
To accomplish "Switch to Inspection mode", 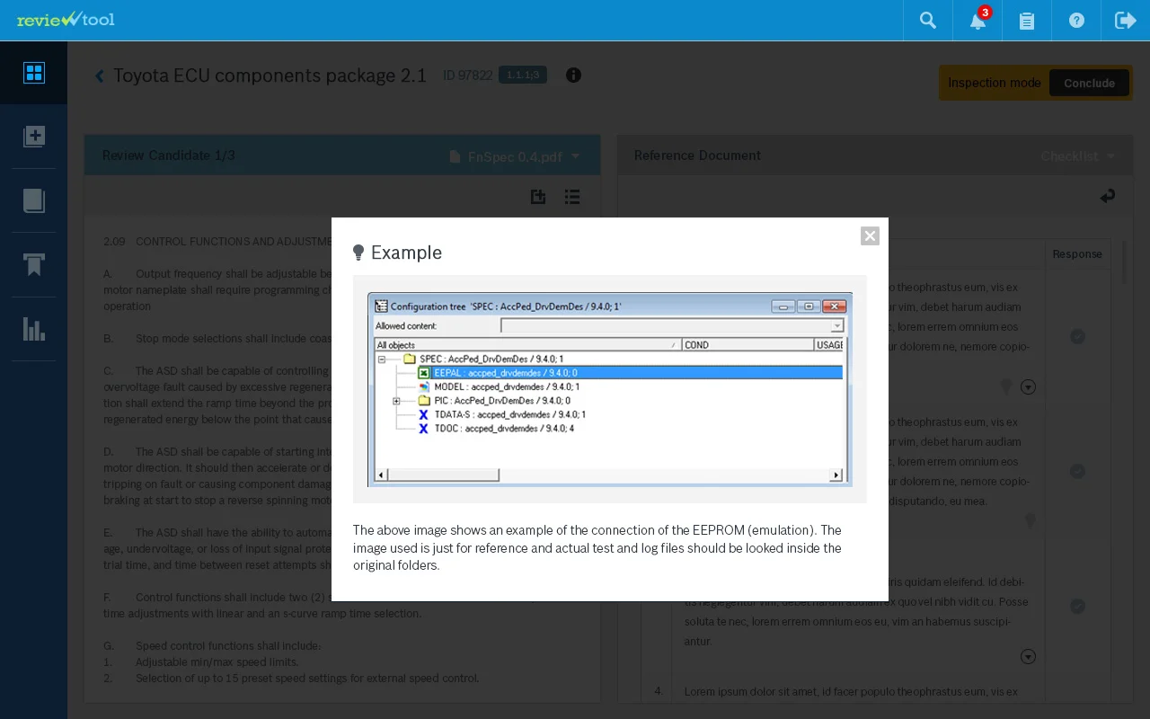I will pos(994,83).
